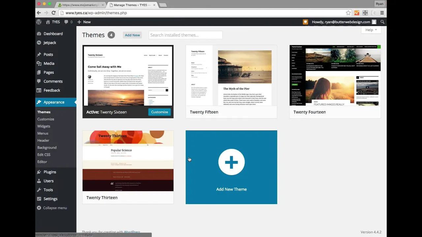The width and height of the screenshot is (422, 237).
Task: Open the Widgets submenu item
Action: (44, 126)
